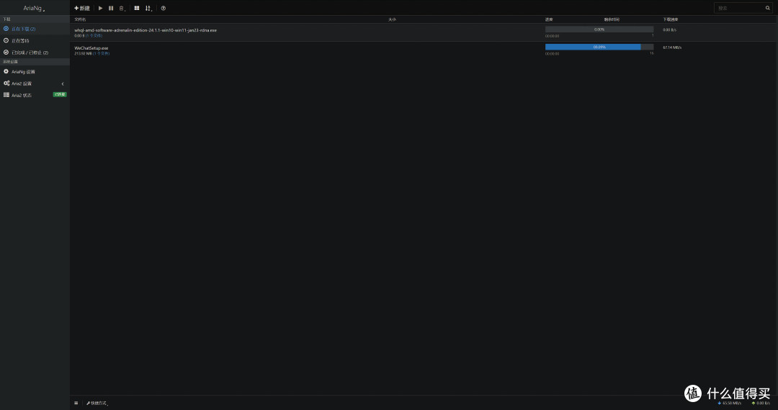Click the global download speed indicator at bottom right
Viewport: 778px width, 410px height.
point(730,403)
